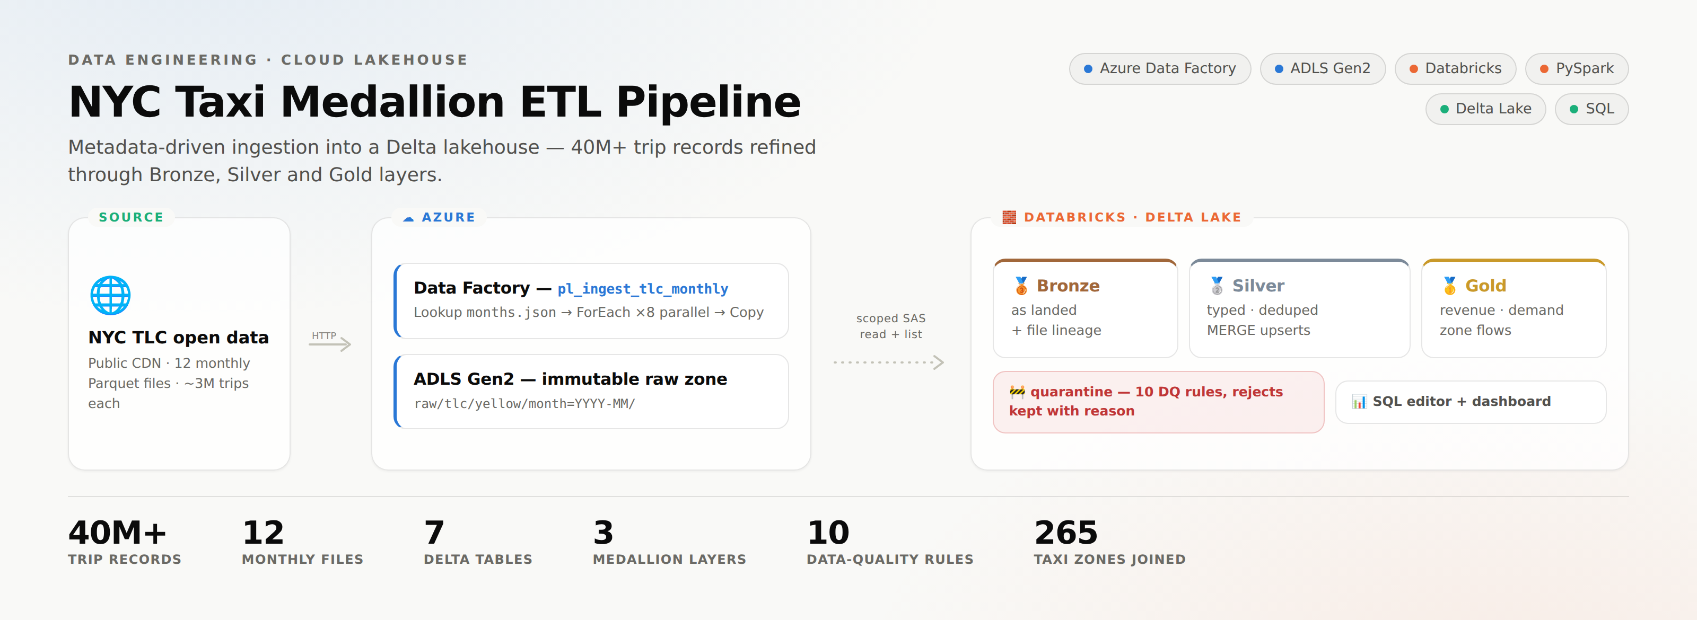This screenshot has width=1697, height=620.
Task: Select the Databricks tag pill
Action: [x=1455, y=68]
